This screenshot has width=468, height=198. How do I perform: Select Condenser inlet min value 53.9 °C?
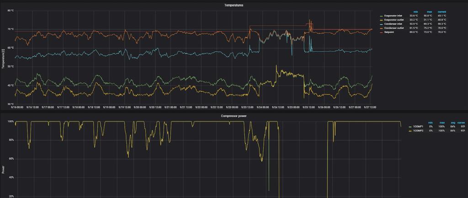[x=414, y=24]
